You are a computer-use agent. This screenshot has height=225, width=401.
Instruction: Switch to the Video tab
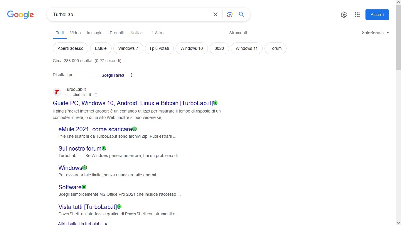[x=75, y=33]
